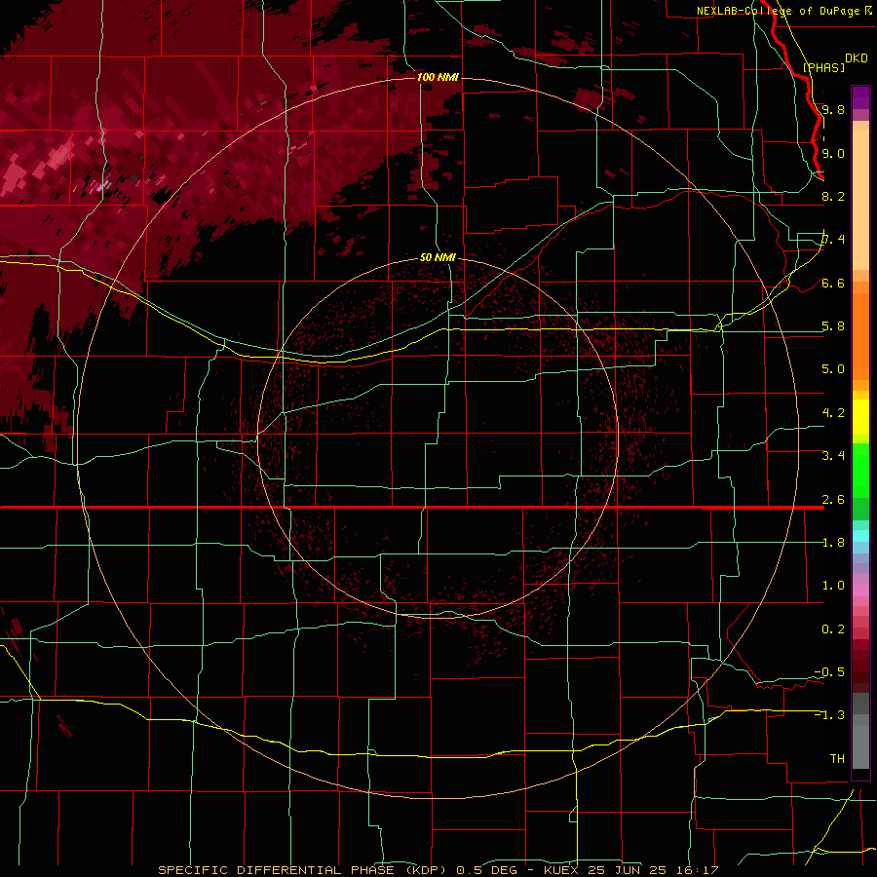Pick the orange segment of the color bar
Screen dimensions: 877x877
860,335
